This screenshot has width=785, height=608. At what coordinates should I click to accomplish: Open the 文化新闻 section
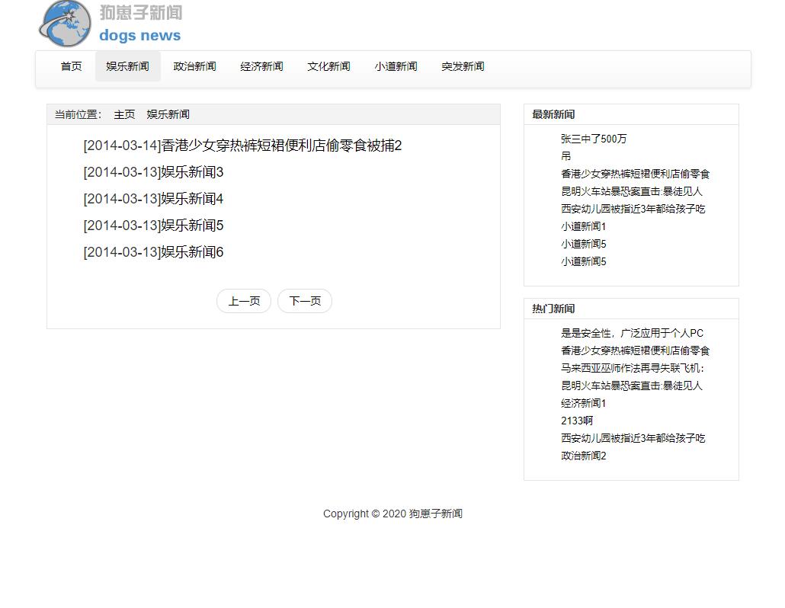[328, 66]
